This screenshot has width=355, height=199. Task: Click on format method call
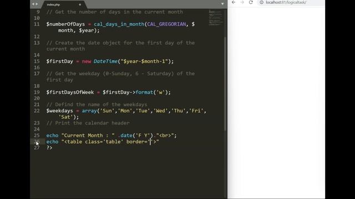click(x=144, y=92)
